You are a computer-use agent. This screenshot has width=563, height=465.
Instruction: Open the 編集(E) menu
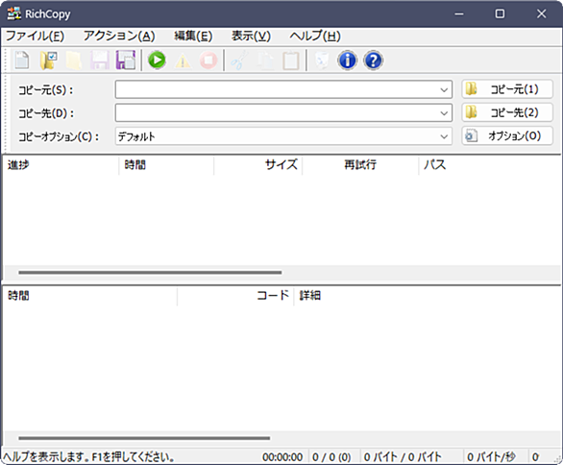click(x=193, y=36)
